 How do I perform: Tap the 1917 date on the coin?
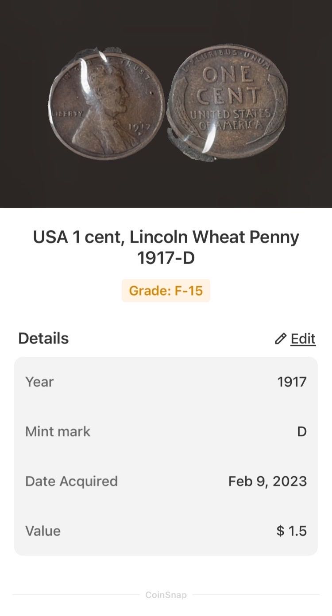[x=139, y=128]
